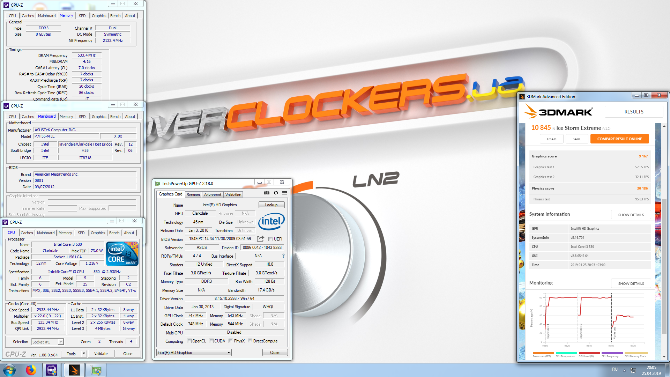670x377 pixels.
Task: Click the RESULTS button in 3DMark
Action: click(634, 112)
